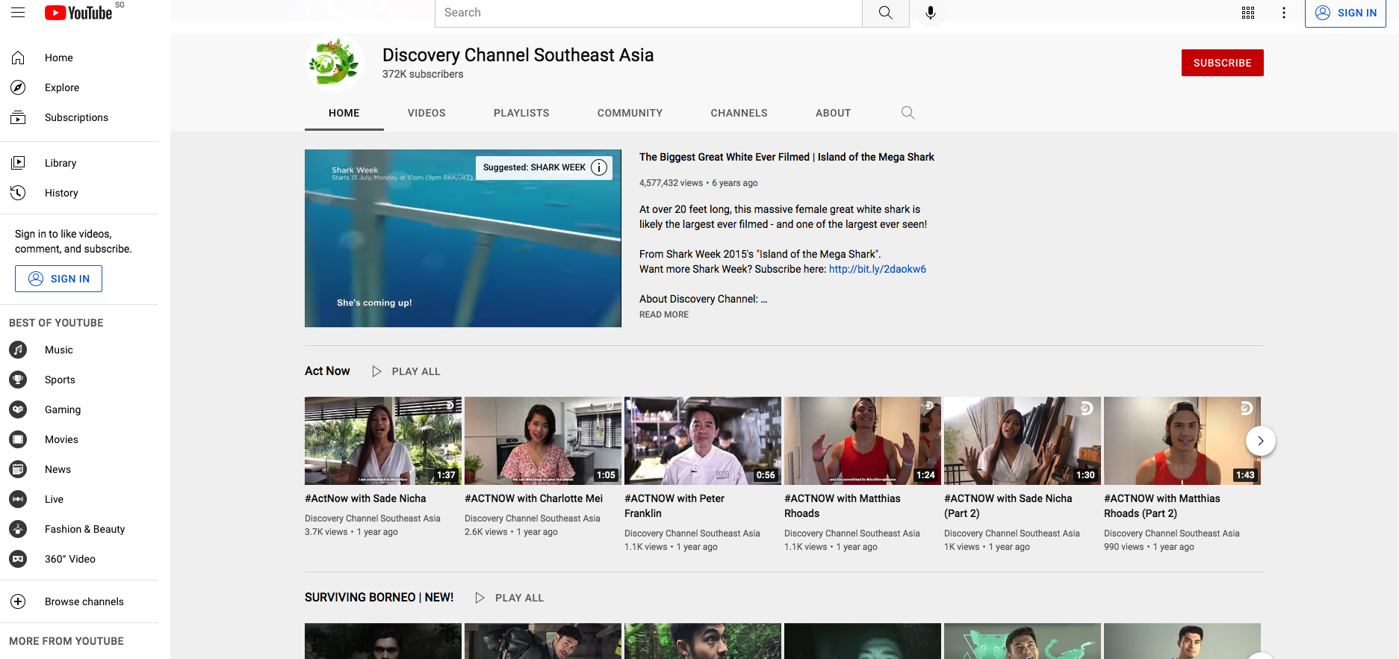This screenshot has width=1399, height=659.
Task: Open #ACTNOW with Charlotte Mei thumbnail
Action: 543,441
